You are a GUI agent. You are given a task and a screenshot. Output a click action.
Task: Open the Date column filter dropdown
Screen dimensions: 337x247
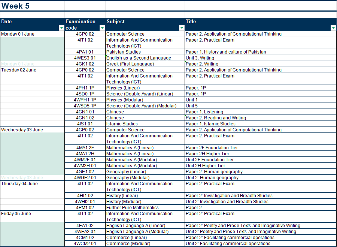[x=61, y=28]
